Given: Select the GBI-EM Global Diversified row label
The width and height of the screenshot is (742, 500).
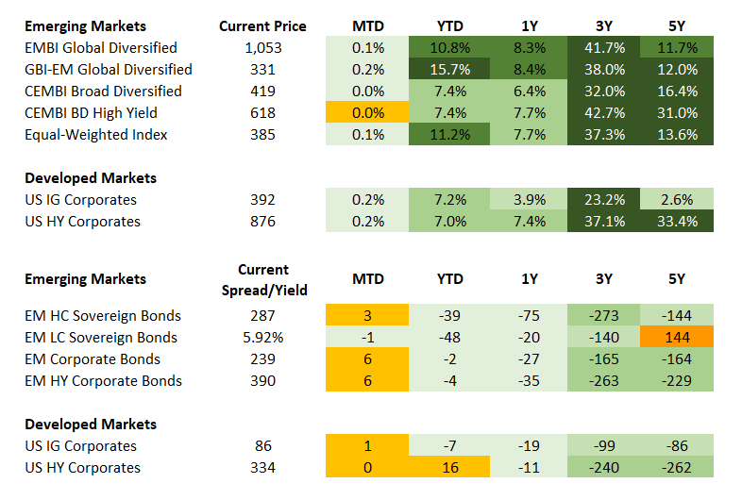Looking at the screenshot, I should [109, 69].
